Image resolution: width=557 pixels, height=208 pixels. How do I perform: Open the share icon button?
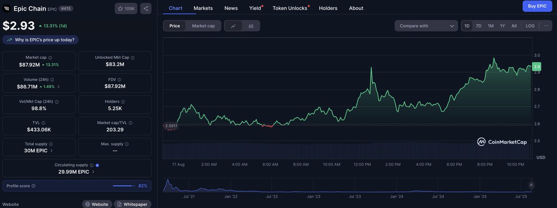[x=146, y=8]
